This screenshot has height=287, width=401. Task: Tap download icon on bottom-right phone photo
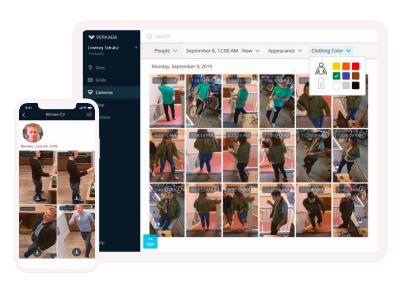76,252
